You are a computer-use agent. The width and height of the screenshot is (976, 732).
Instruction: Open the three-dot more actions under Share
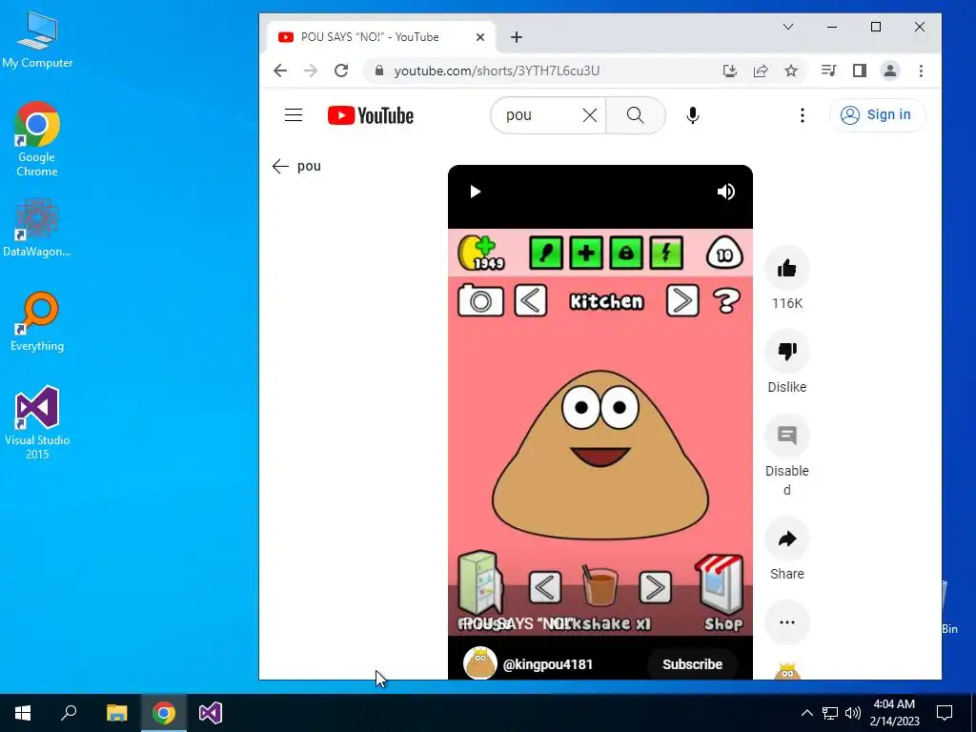786,621
